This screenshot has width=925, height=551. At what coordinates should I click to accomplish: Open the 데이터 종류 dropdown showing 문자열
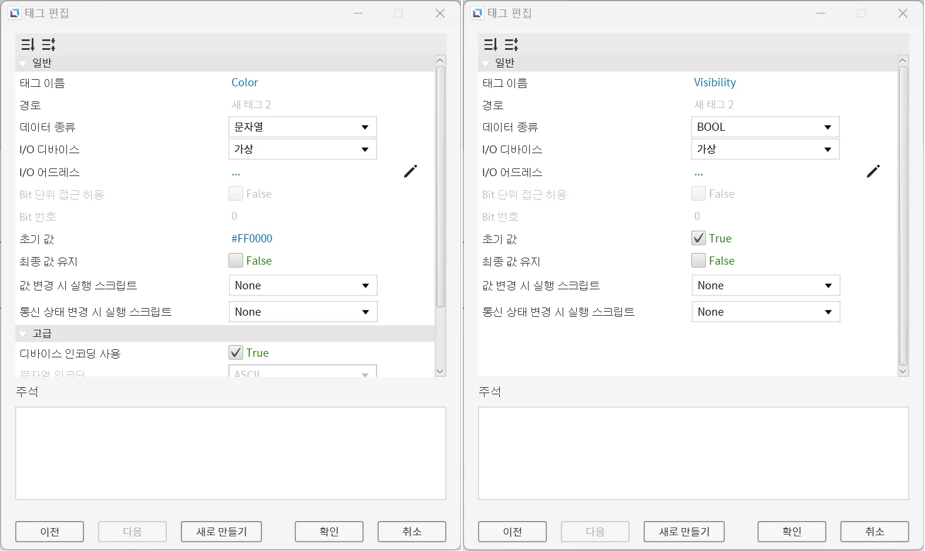(302, 127)
